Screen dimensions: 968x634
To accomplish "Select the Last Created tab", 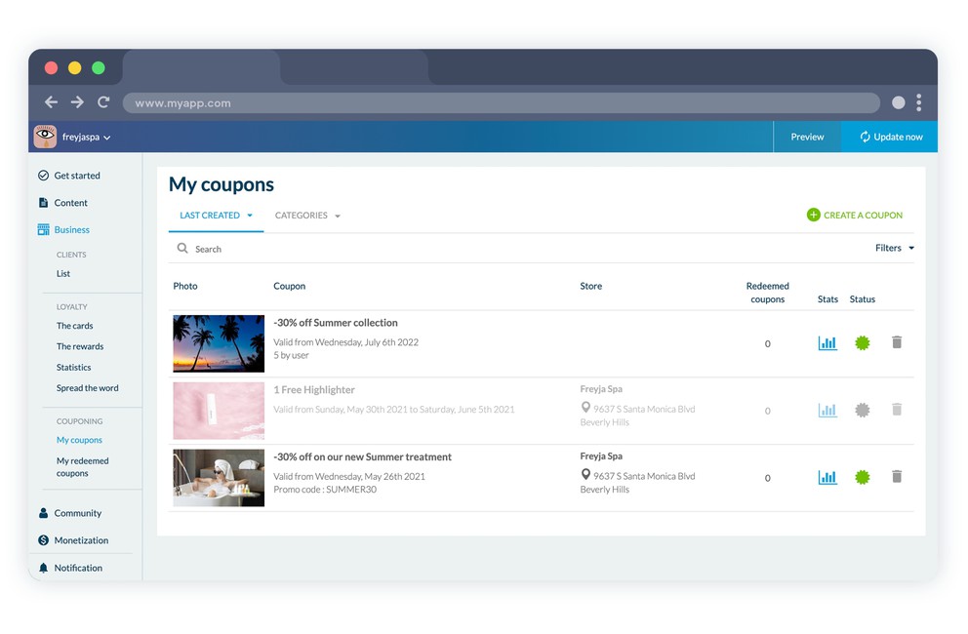I will point(216,216).
